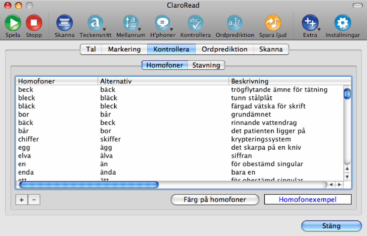
Task: Switch to the Ordprediktion settings tab
Action: pyautogui.click(x=224, y=49)
